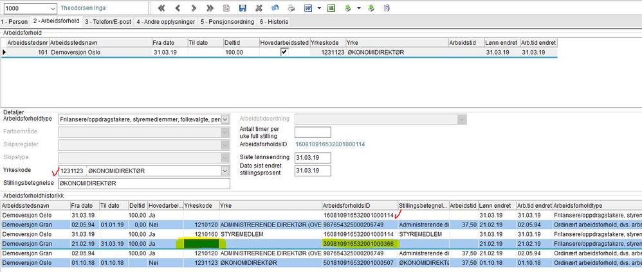The height and width of the screenshot is (272, 642).
Task: Click the Fra dato column header in Arbeidsforhold
Action: [169, 42]
